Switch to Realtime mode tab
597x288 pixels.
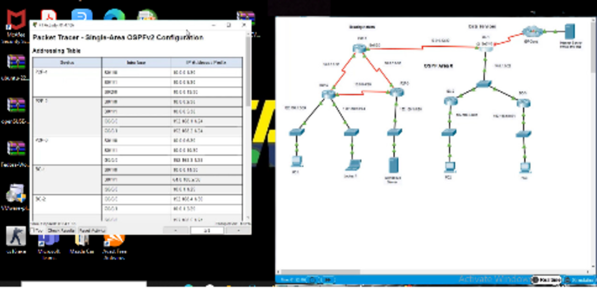point(547,280)
